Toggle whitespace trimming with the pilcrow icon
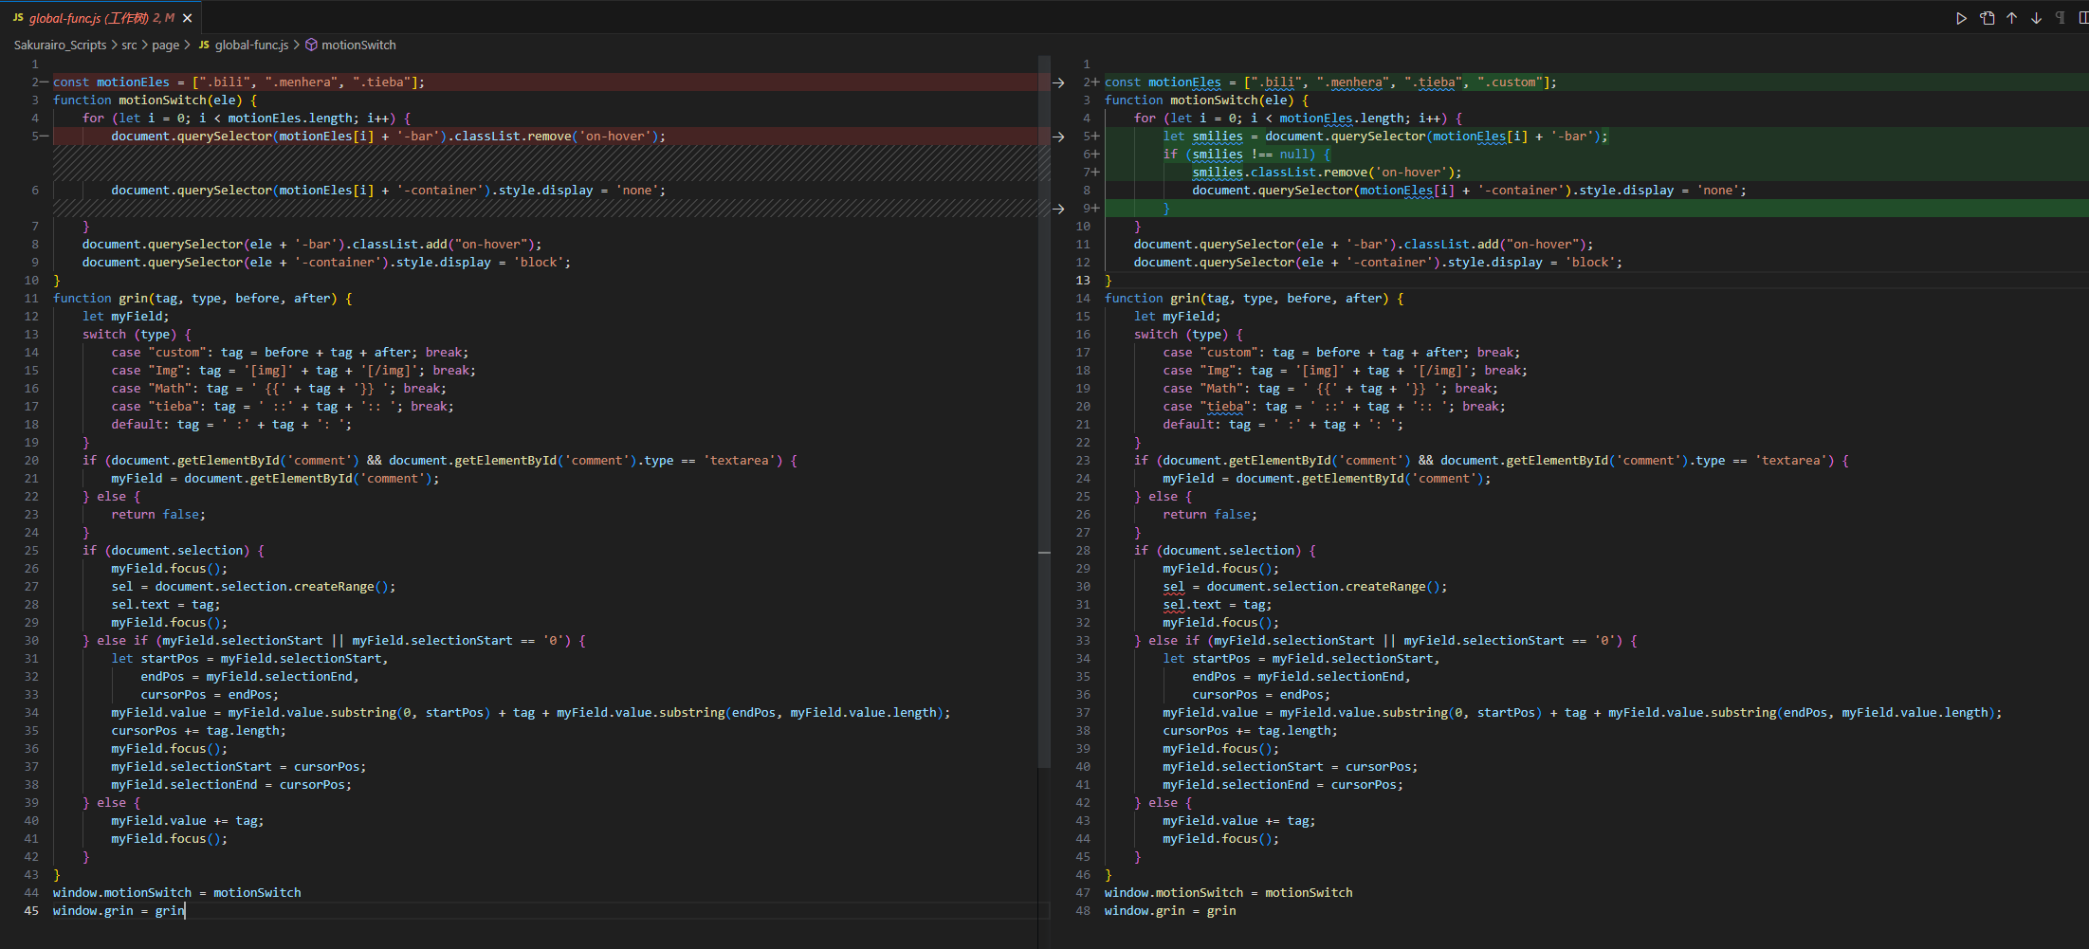 [x=2060, y=18]
